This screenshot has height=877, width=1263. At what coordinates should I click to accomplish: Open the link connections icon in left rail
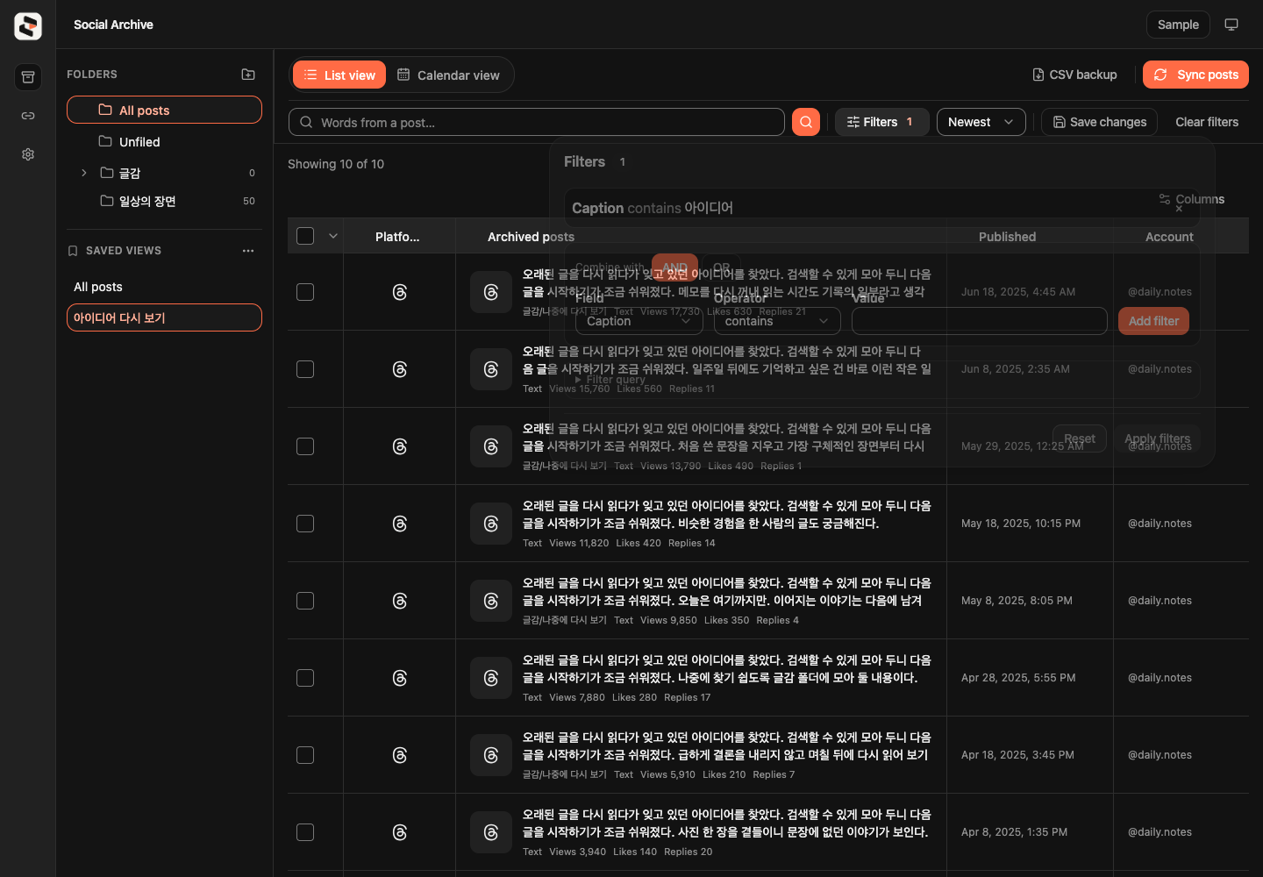coord(28,116)
